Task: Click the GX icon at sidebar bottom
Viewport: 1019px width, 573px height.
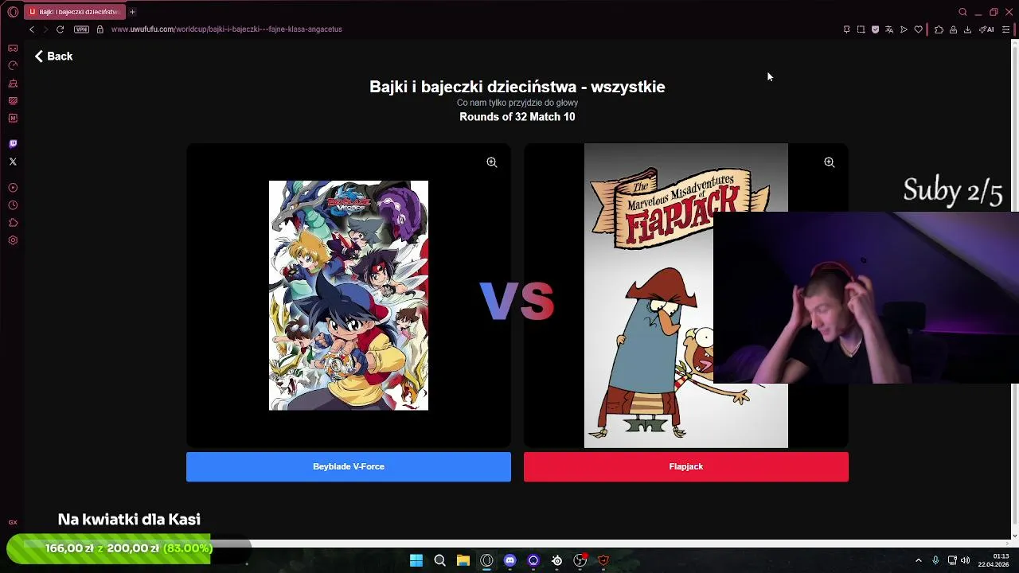Action: click(13, 523)
